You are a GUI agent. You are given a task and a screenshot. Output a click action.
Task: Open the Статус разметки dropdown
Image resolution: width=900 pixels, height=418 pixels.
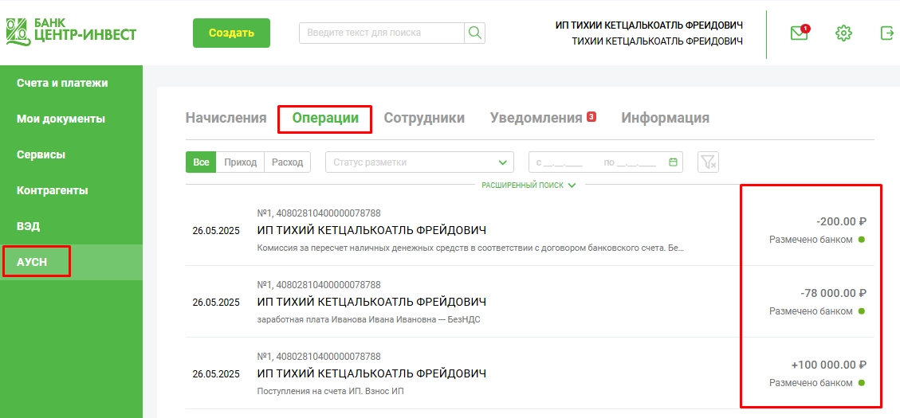[x=419, y=162]
